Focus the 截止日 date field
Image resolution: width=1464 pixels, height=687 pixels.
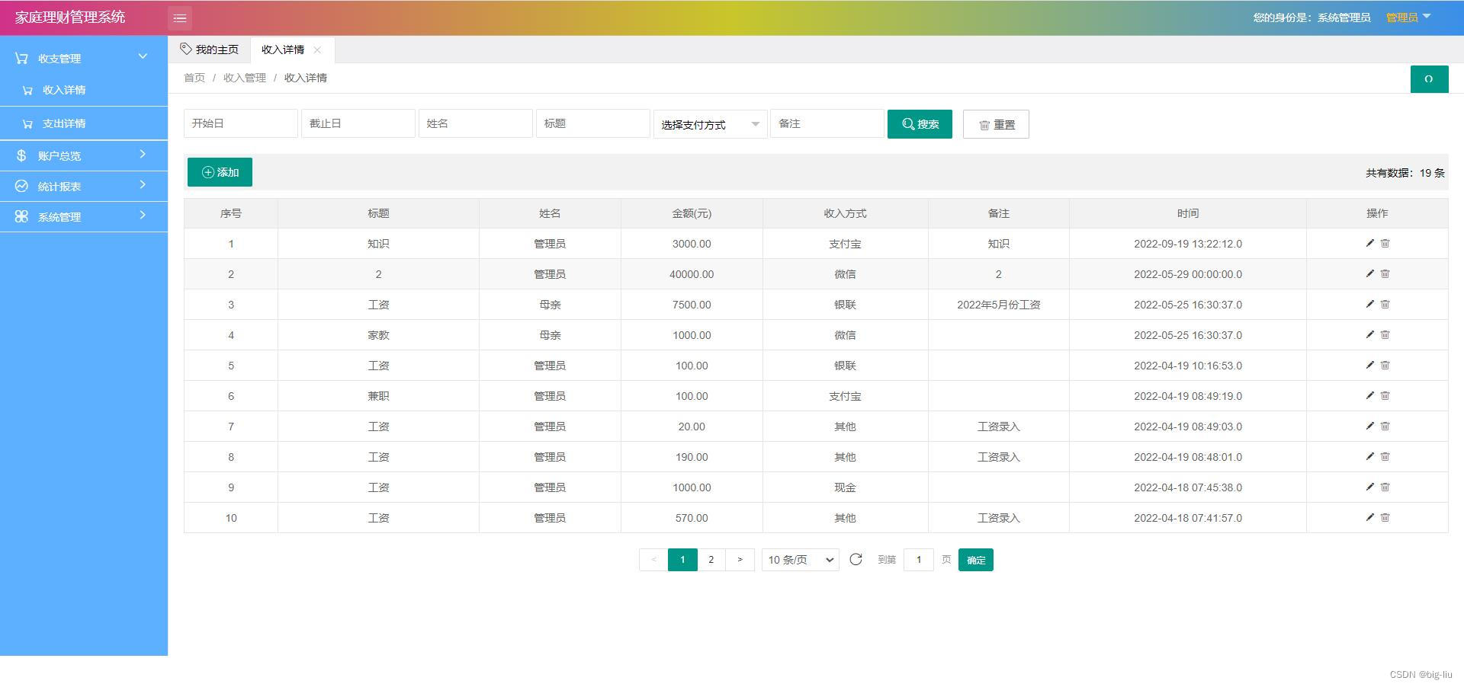pos(358,123)
